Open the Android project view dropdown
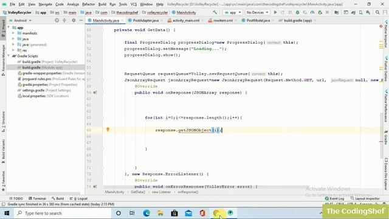The width and height of the screenshot is (389, 219). [x=20, y=20]
